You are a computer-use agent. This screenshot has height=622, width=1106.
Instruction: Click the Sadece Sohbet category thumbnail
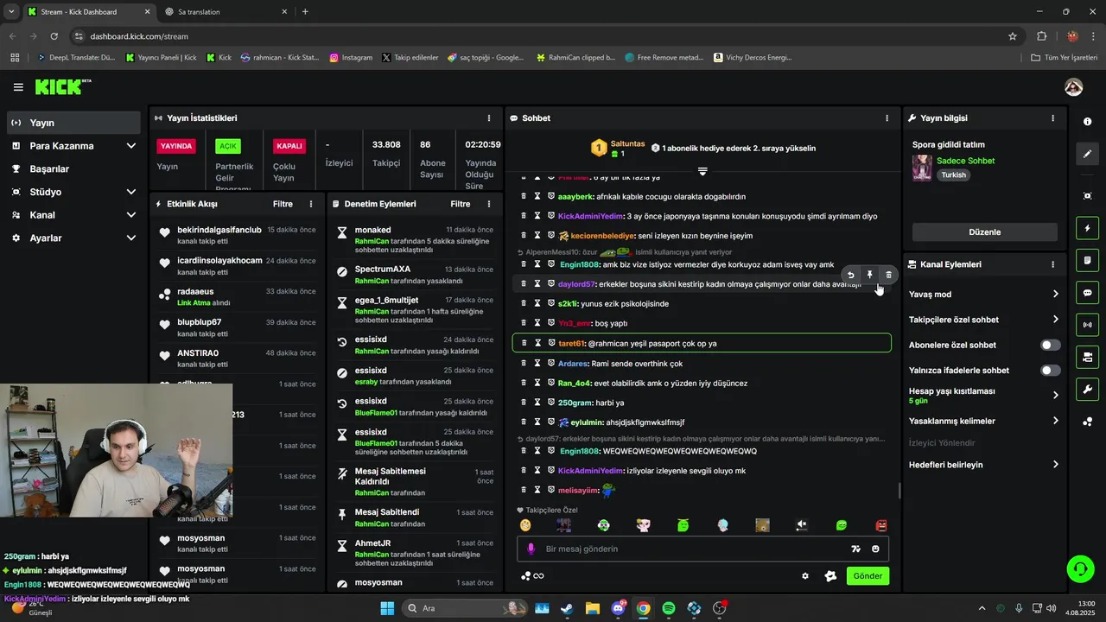tap(922, 168)
